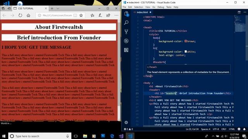Image resolution: width=248 pixels, height=139 pixels.
Task: Change the Spaces: 4 indentation setting
Action: (206, 129)
